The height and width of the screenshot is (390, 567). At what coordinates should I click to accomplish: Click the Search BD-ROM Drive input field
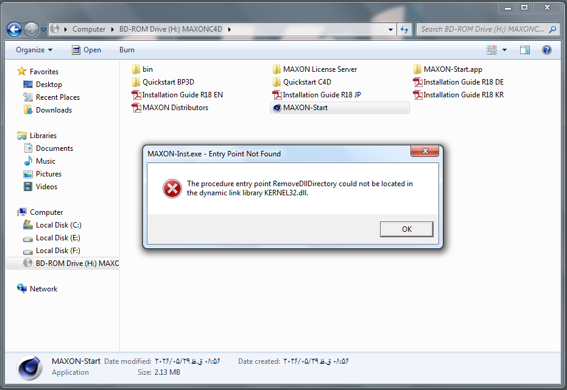(484, 29)
